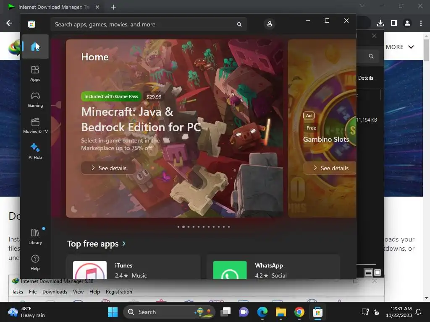430x322 pixels.
Task: Open the Tasks menu in Internet Download Manager
Action: point(17,292)
